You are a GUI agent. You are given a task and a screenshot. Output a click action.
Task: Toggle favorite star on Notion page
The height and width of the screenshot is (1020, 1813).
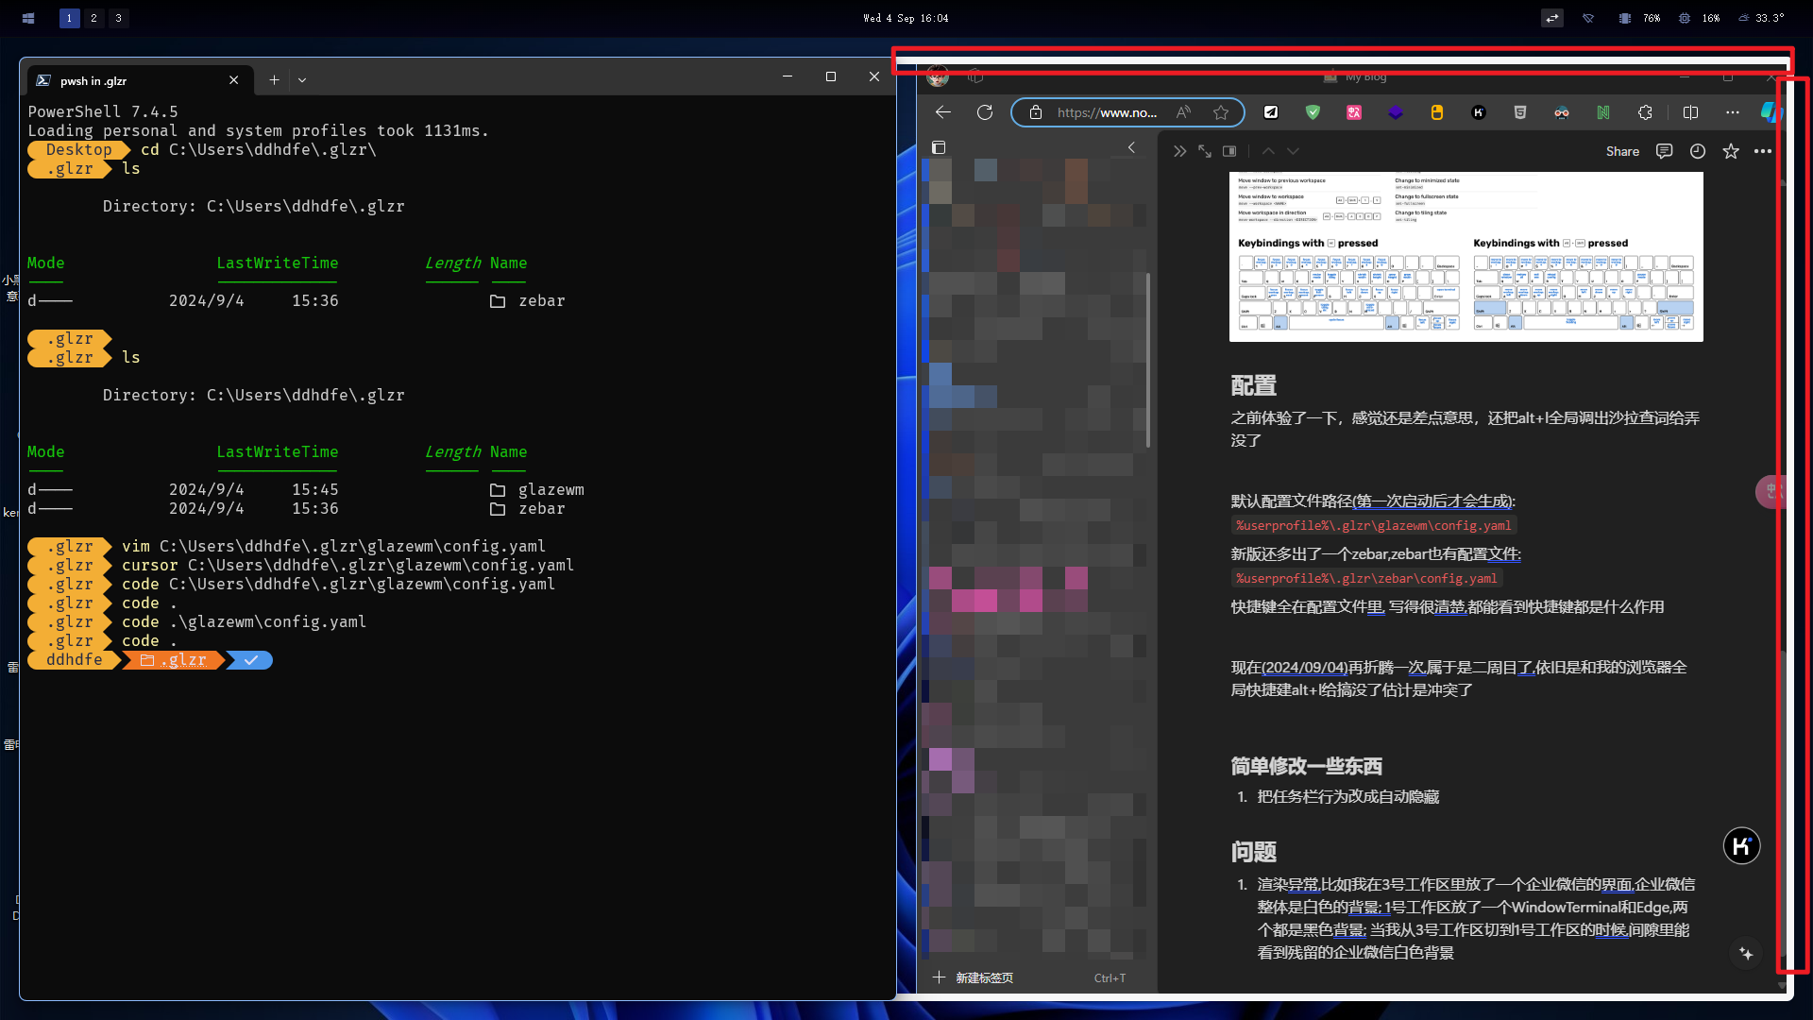click(1730, 151)
